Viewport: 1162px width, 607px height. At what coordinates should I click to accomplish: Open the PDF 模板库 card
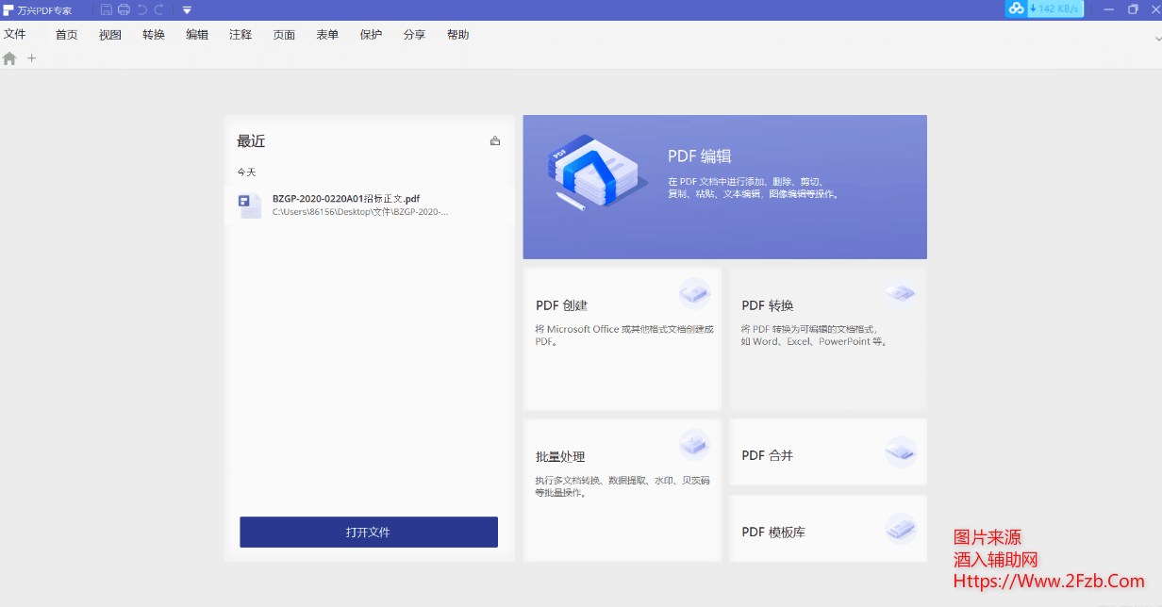coord(827,529)
